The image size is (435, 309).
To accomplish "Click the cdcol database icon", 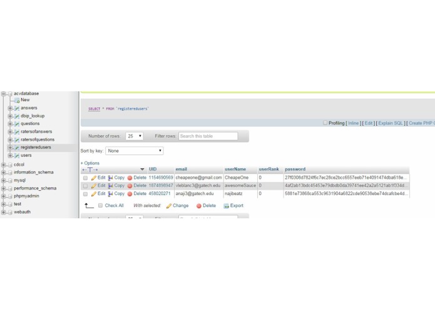I will [10, 165].
